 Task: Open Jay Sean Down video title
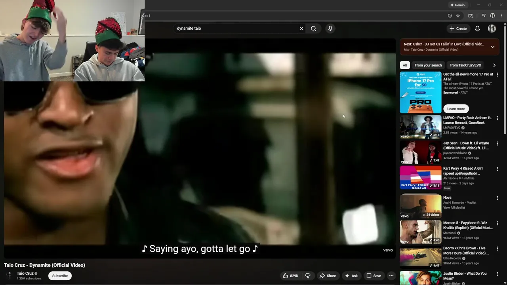(x=466, y=146)
